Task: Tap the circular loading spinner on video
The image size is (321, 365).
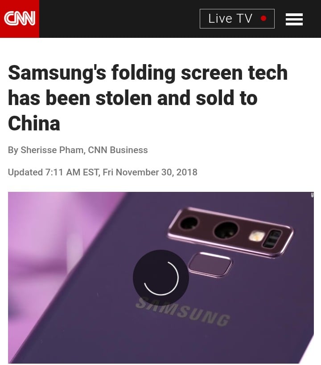Action: point(161,277)
